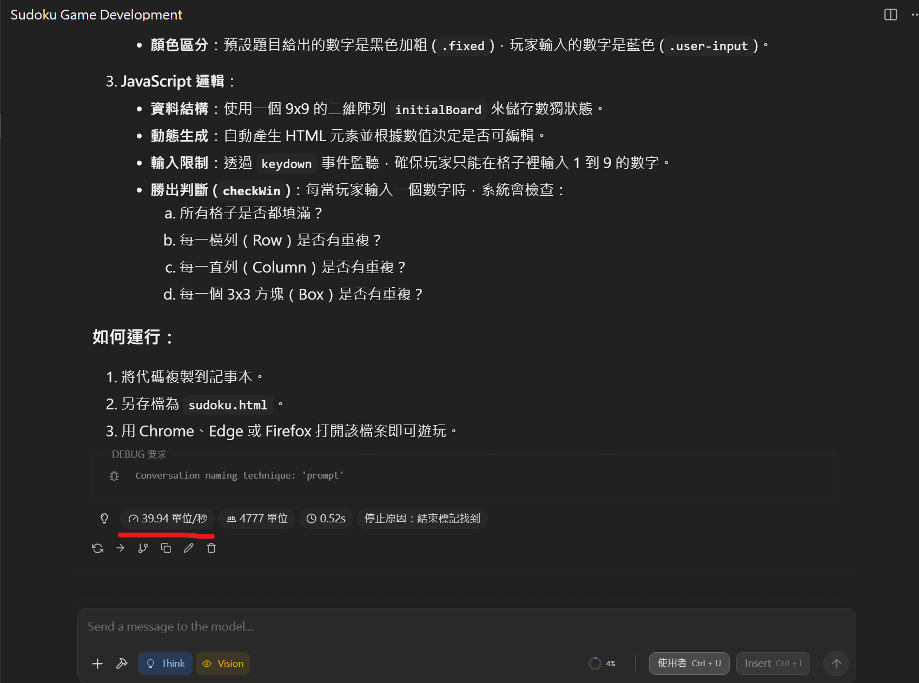Click the 停止原因：結束標記找到 badge
Viewport: 919px width, 683px height.
pyautogui.click(x=422, y=519)
